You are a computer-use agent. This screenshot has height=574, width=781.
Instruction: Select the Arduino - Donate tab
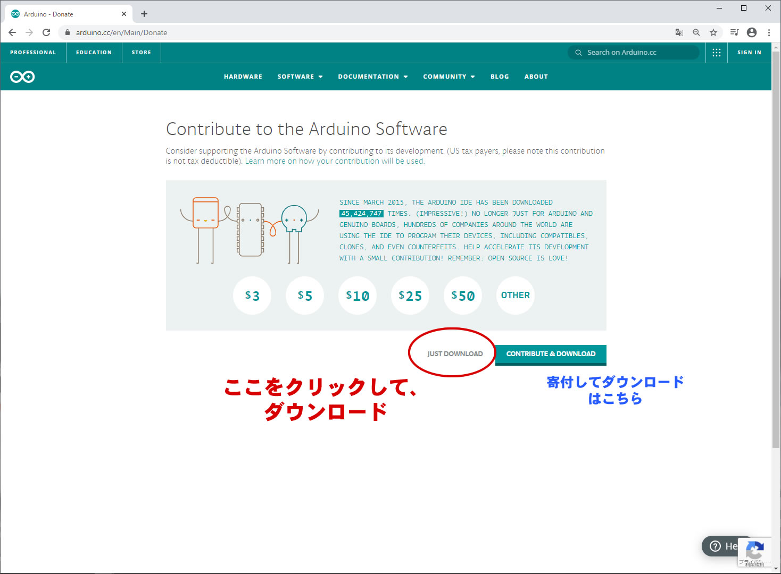(x=69, y=14)
